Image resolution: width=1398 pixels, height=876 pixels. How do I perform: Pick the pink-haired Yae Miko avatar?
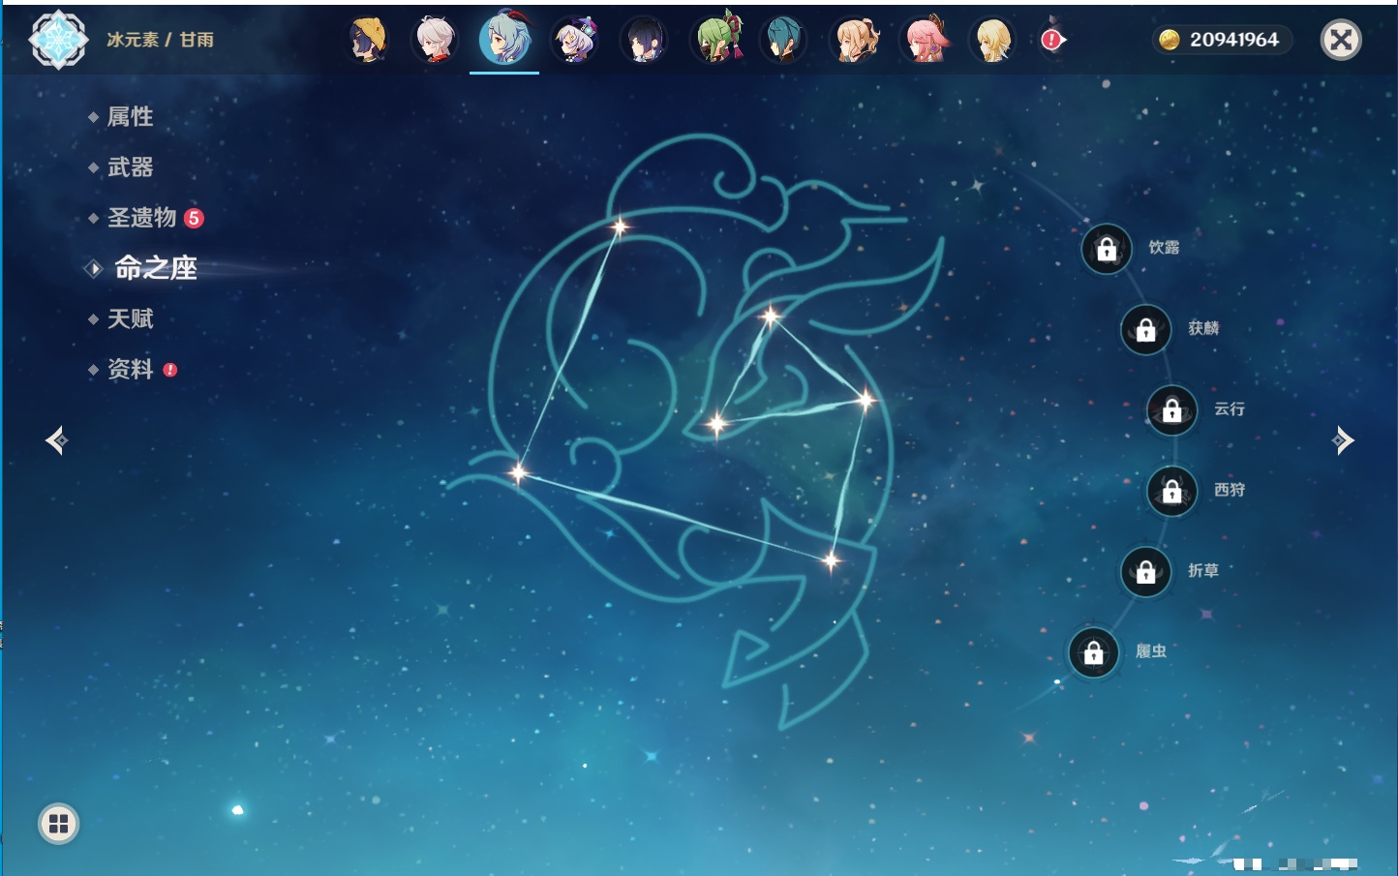point(925,41)
